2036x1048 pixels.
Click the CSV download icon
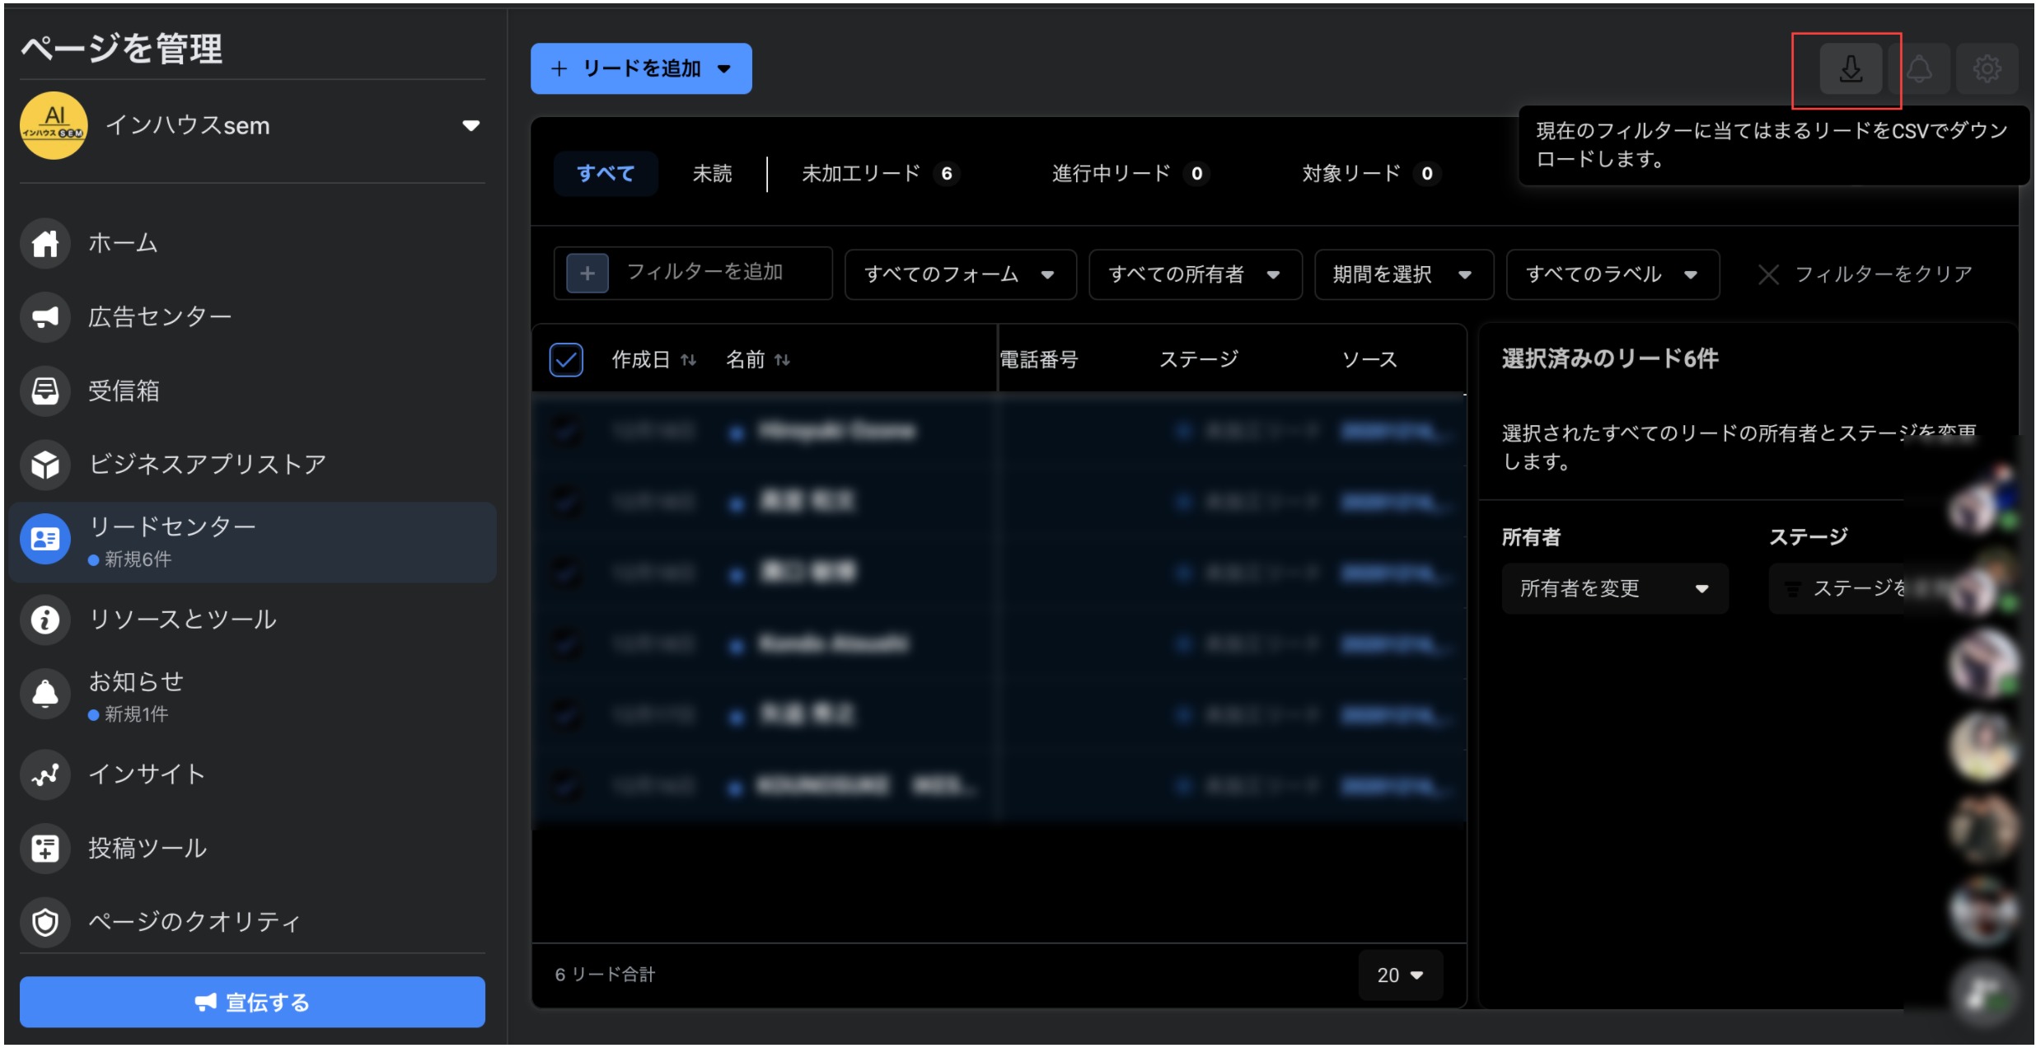(1851, 68)
